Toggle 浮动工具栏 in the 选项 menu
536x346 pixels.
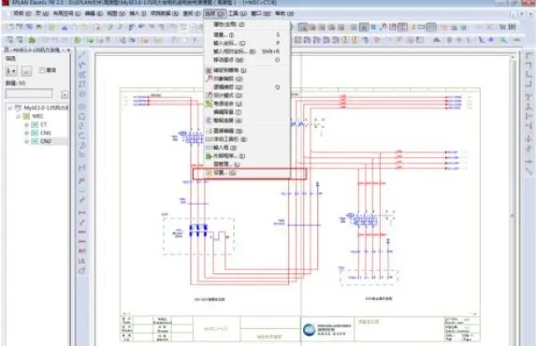pyautogui.click(x=248, y=139)
